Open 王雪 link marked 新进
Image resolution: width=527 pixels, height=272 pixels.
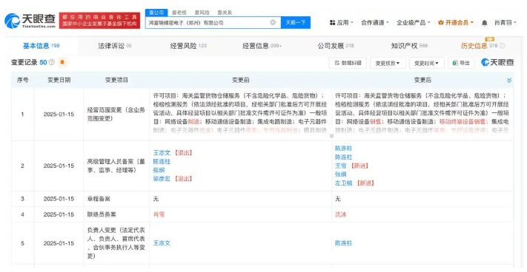pyautogui.click(x=340, y=166)
